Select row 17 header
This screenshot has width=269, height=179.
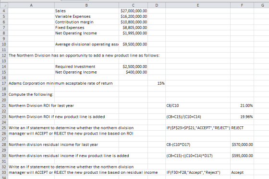(4, 83)
